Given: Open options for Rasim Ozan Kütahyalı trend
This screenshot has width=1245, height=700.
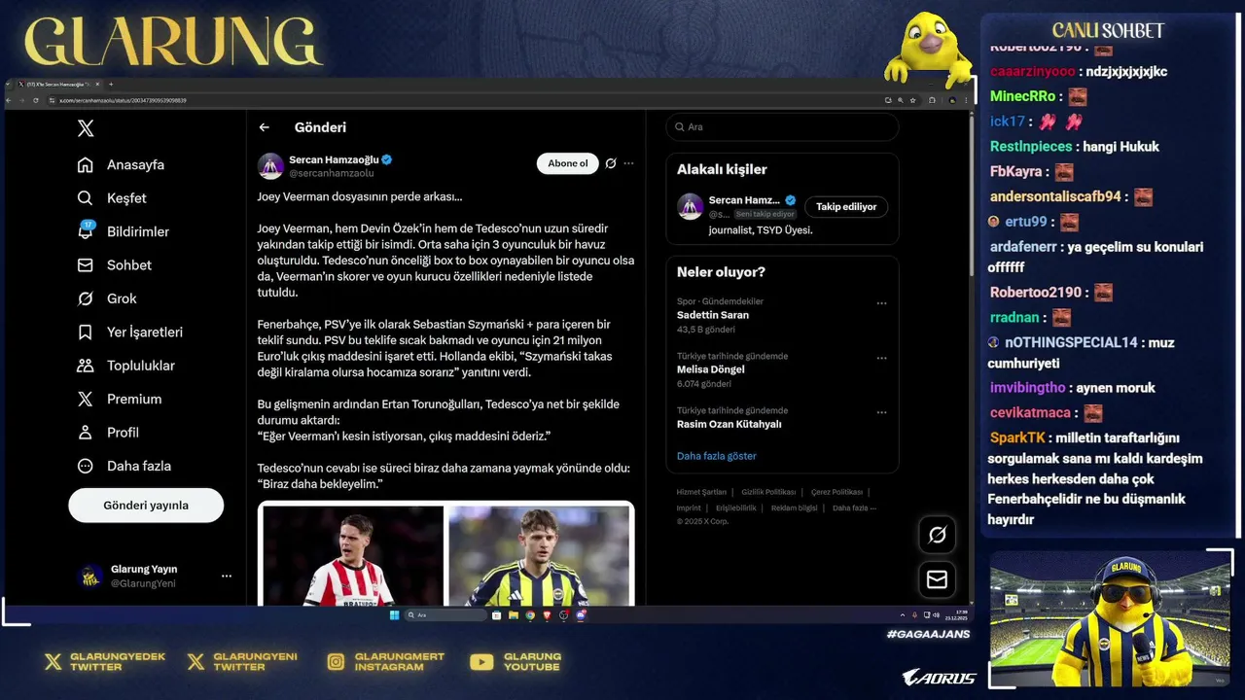Looking at the screenshot, I should point(881,412).
